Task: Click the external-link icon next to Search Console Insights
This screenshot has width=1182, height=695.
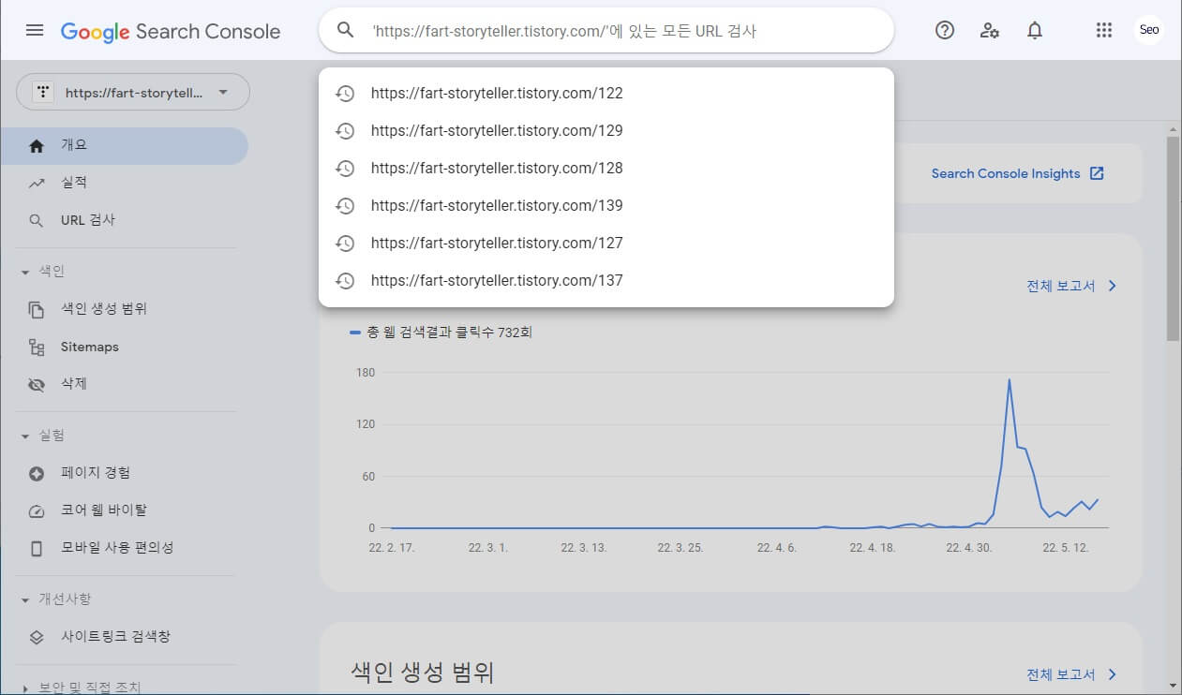Action: click(x=1097, y=173)
